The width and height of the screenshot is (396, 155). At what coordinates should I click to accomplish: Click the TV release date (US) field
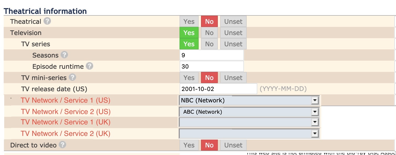(218, 89)
